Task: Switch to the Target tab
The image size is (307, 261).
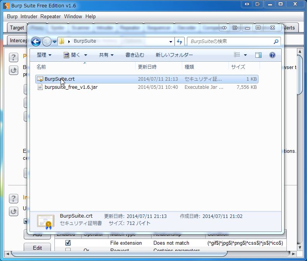Action: tap(17, 28)
